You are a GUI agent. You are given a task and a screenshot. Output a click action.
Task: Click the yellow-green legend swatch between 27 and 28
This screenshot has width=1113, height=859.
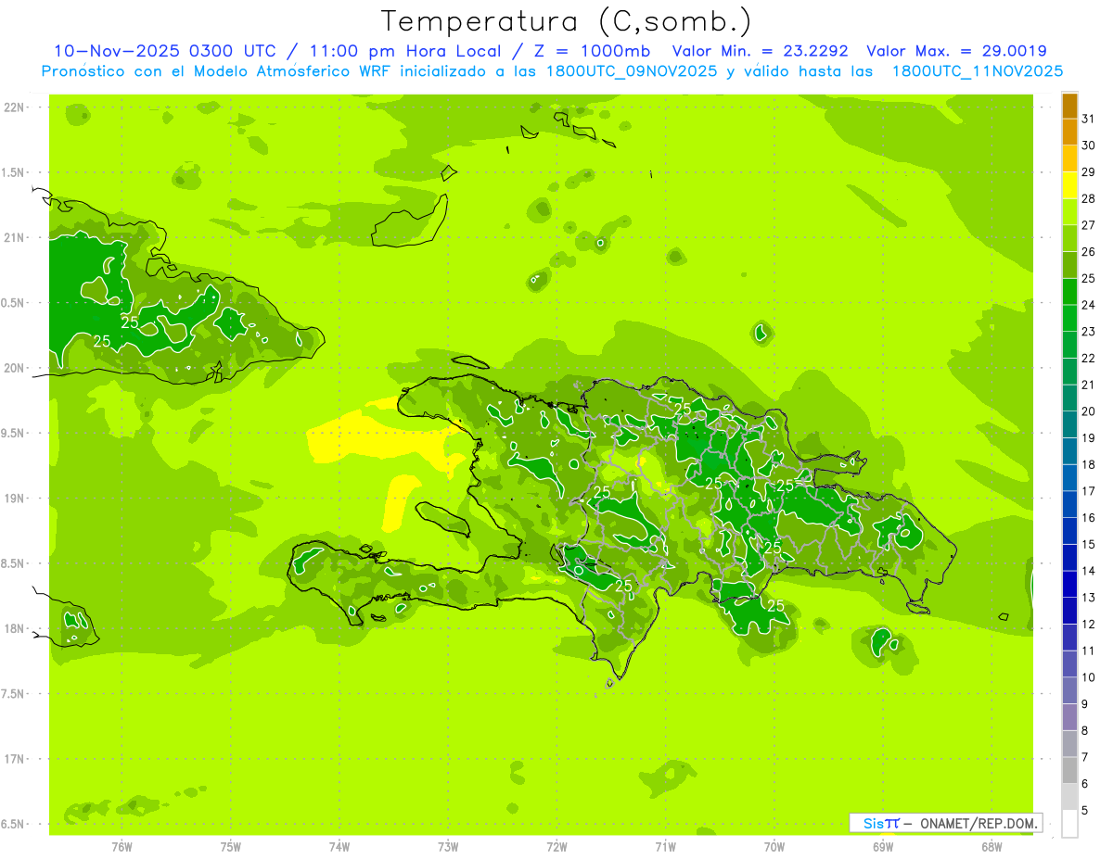[x=1069, y=212]
